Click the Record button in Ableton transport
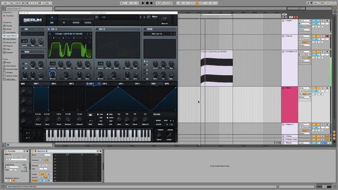The height and width of the screenshot is (190, 338). (152, 3)
